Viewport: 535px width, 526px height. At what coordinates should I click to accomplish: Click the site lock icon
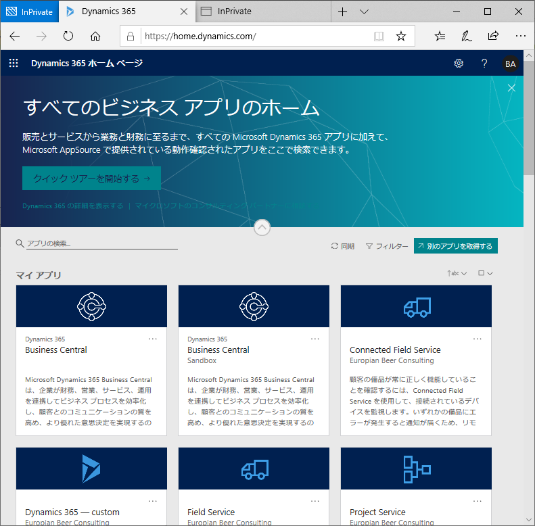pyautogui.click(x=131, y=36)
